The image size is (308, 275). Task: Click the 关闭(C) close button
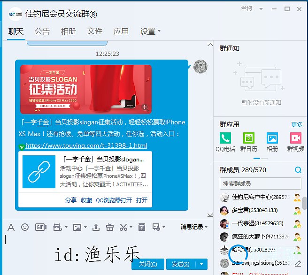[148, 264]
